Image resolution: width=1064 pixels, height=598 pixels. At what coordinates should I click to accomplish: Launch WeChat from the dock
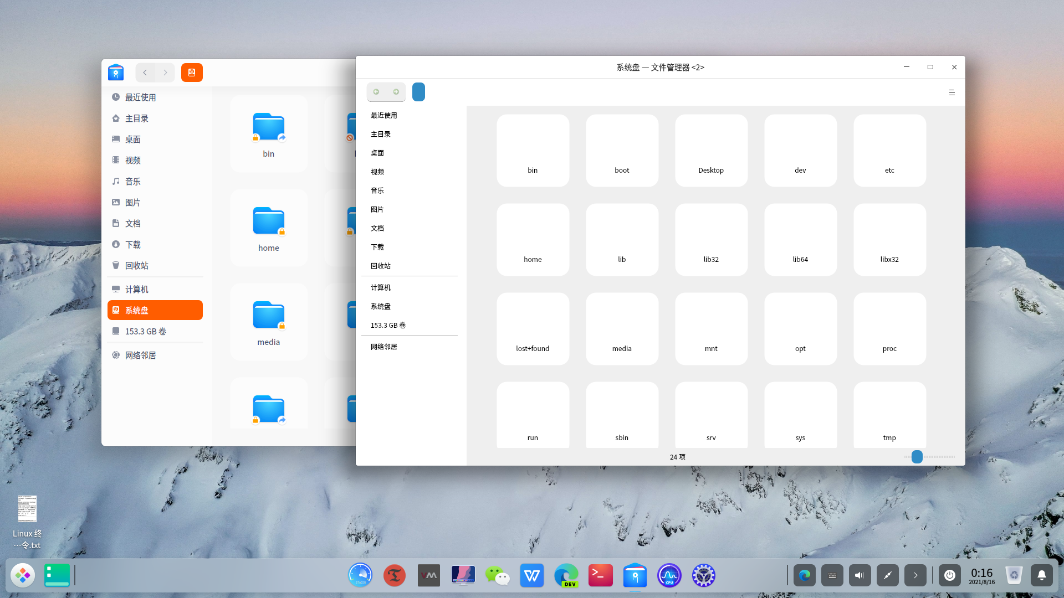click(497, 575)
